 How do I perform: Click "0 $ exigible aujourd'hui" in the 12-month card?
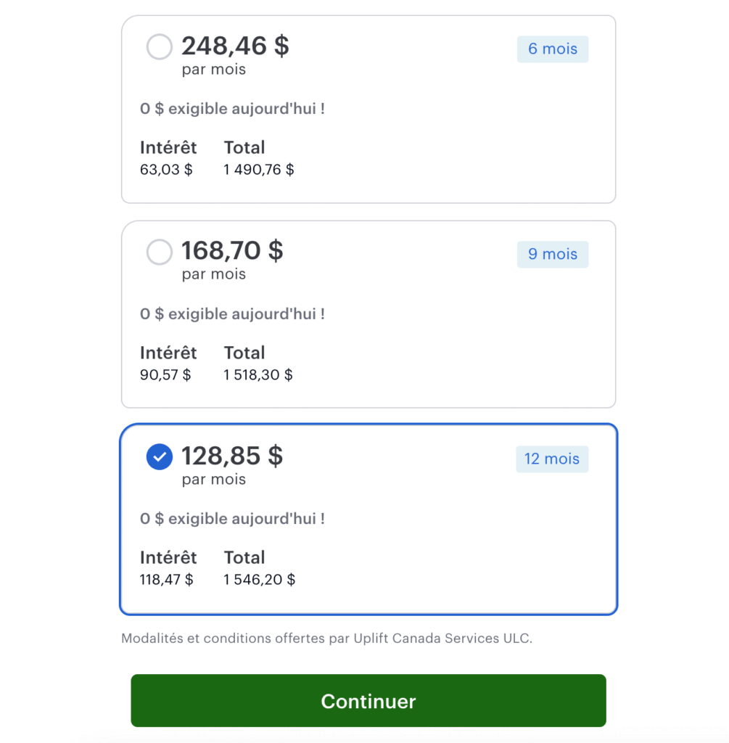(232, 520)
